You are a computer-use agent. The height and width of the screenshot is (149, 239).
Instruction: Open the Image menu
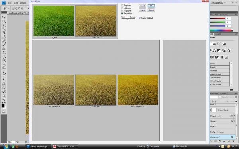(23, 3)
